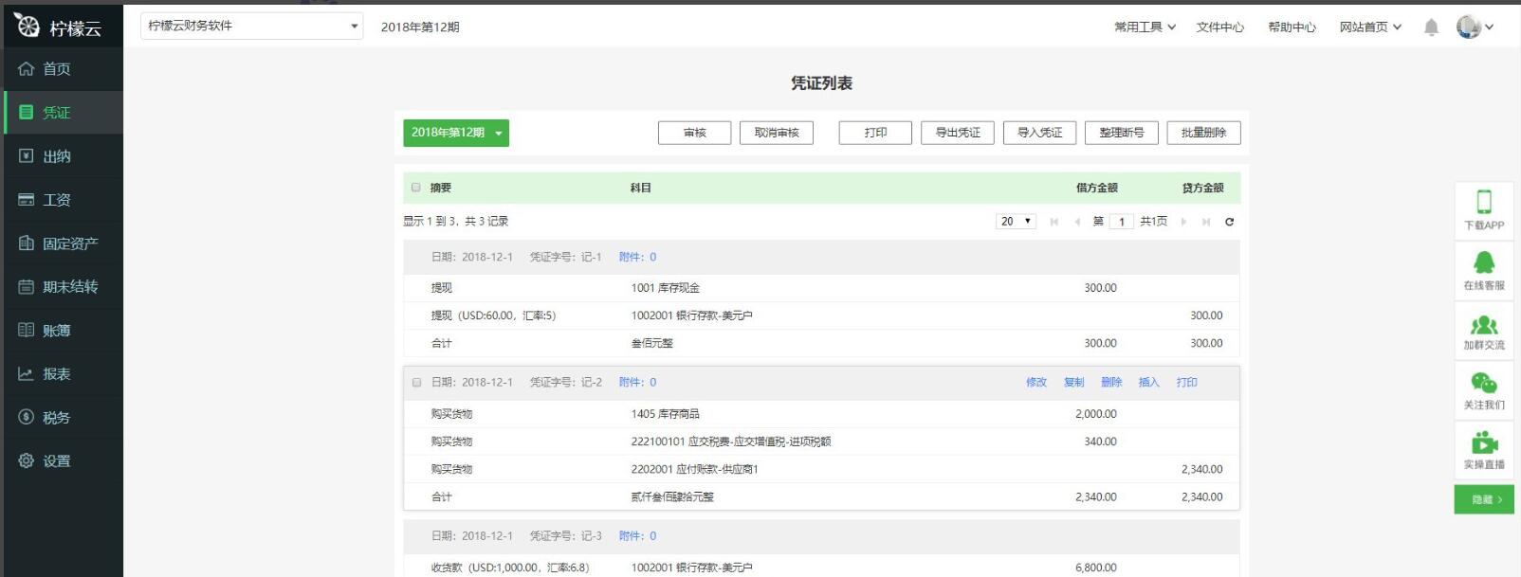The height and width of the screenshot is (577, 1521).
Task: Change the 20 rows-per-page dropdown
Action: (1016, 222)
